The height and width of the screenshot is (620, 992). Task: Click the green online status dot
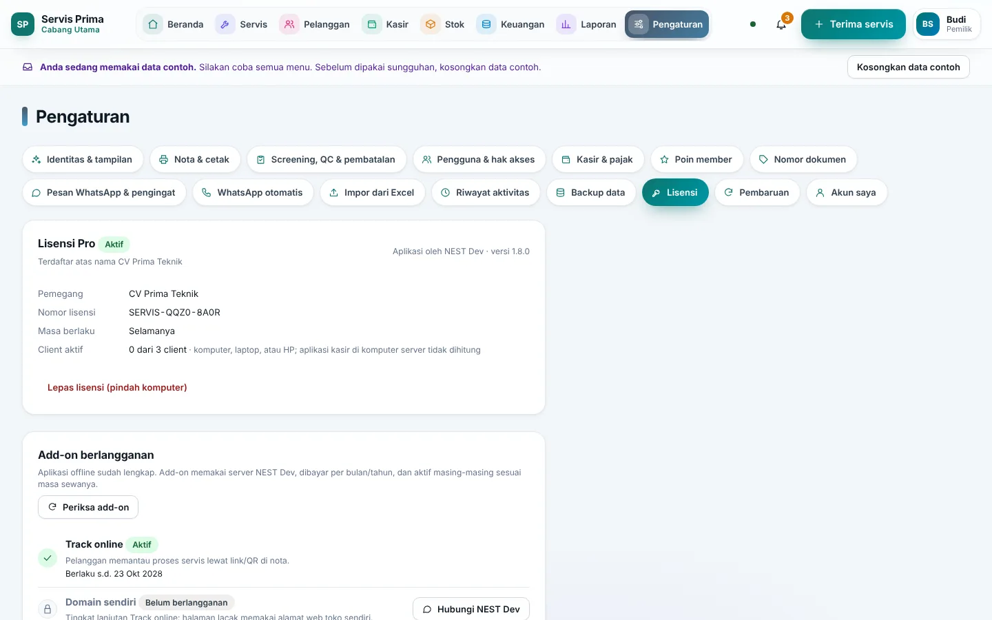(753, 24)
